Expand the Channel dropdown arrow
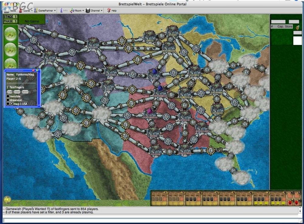This screenshot has height=224, width=304. tap(102, 10)
